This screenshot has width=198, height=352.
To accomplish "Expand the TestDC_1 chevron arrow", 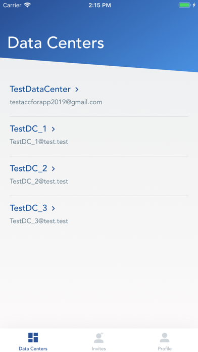I will tap(54, 129).
